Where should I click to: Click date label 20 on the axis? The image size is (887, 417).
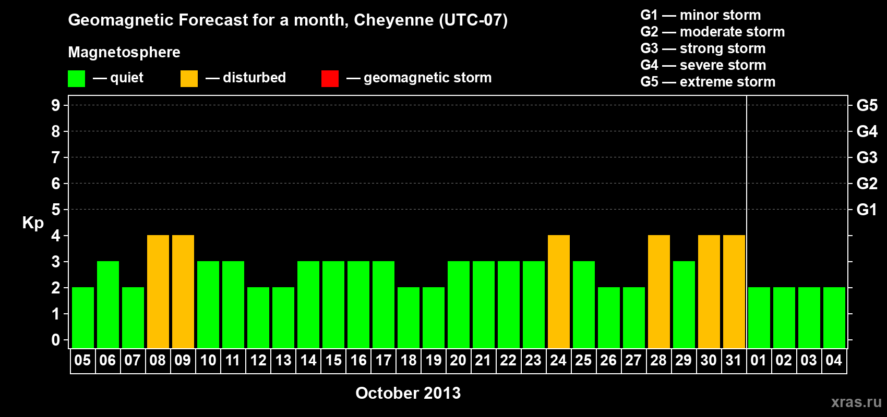pyautogui.click(x=458, y=361)
